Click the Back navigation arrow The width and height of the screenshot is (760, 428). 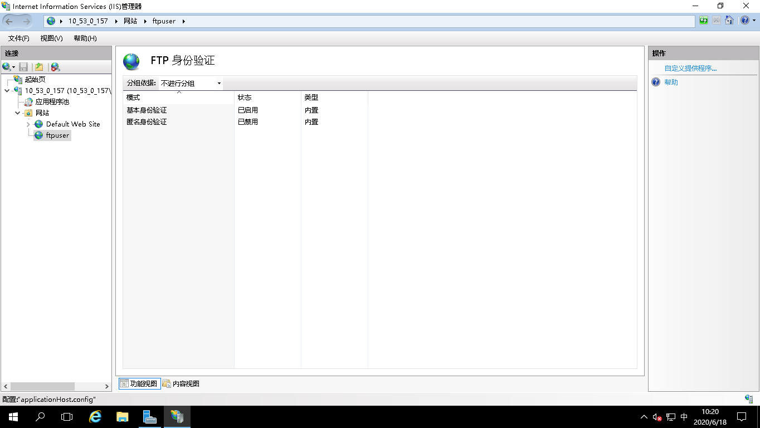9,21
